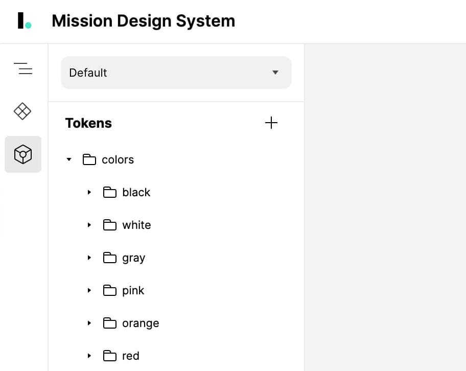Image resolution: width=466 pixels, height=371 pixels.
Task: Add a new token with plus icon
Action: point(271,123)
